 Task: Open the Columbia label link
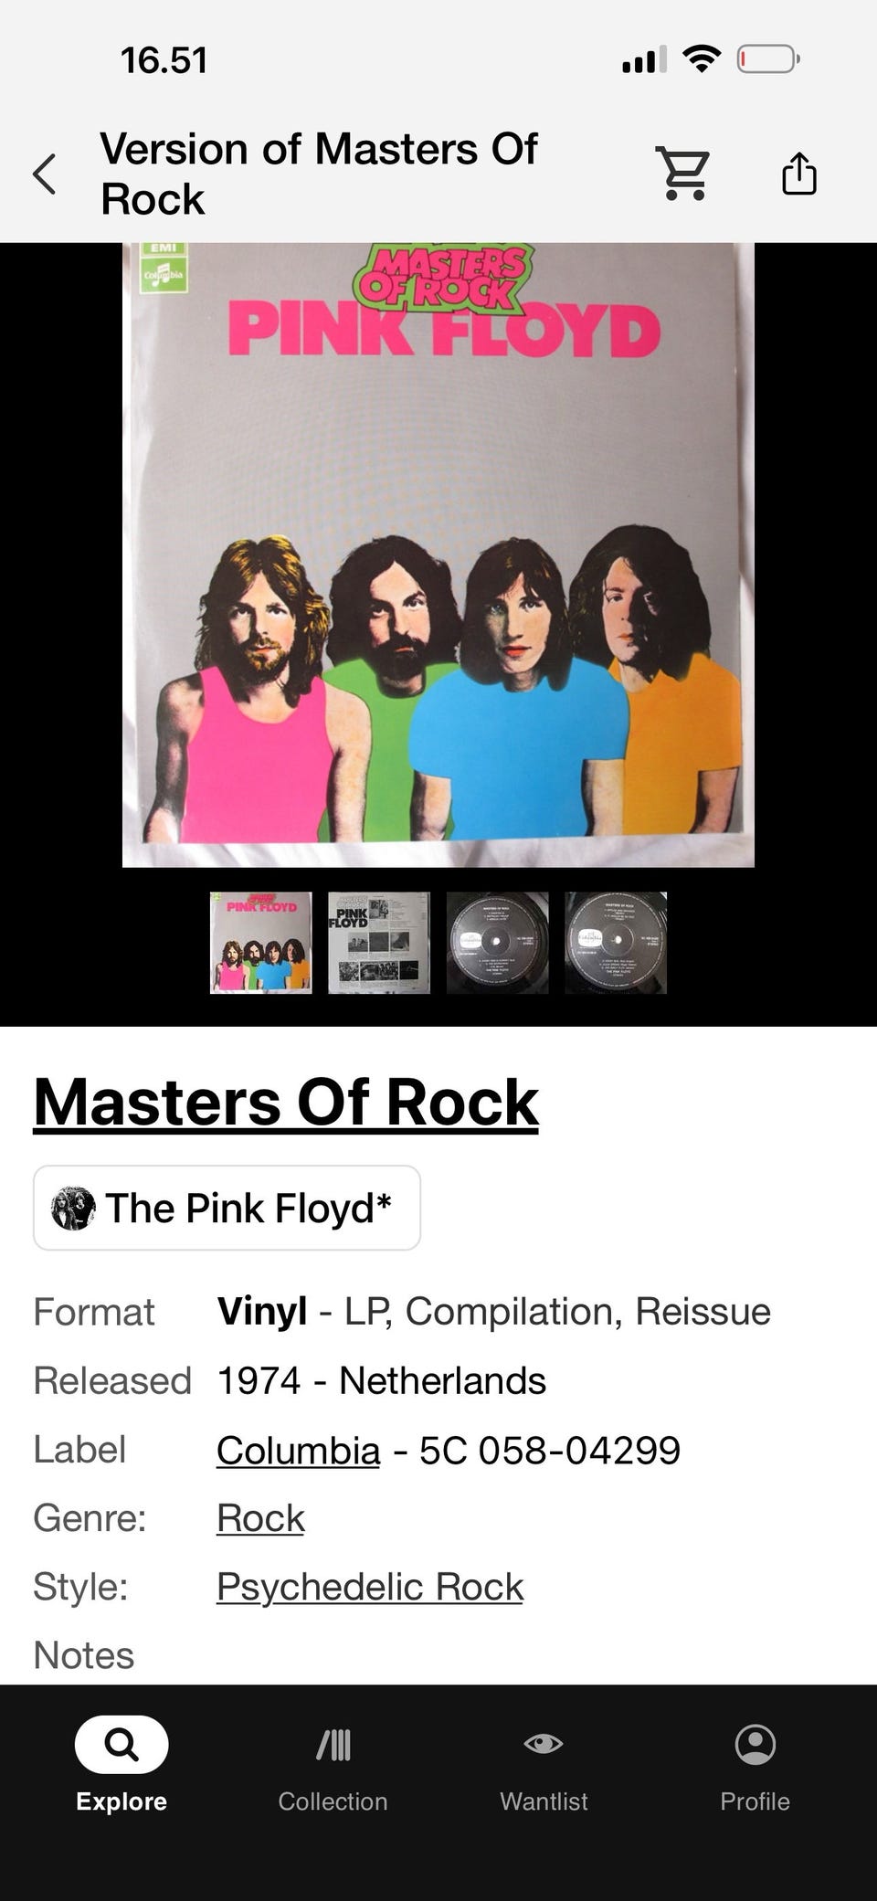point(298,1450)
